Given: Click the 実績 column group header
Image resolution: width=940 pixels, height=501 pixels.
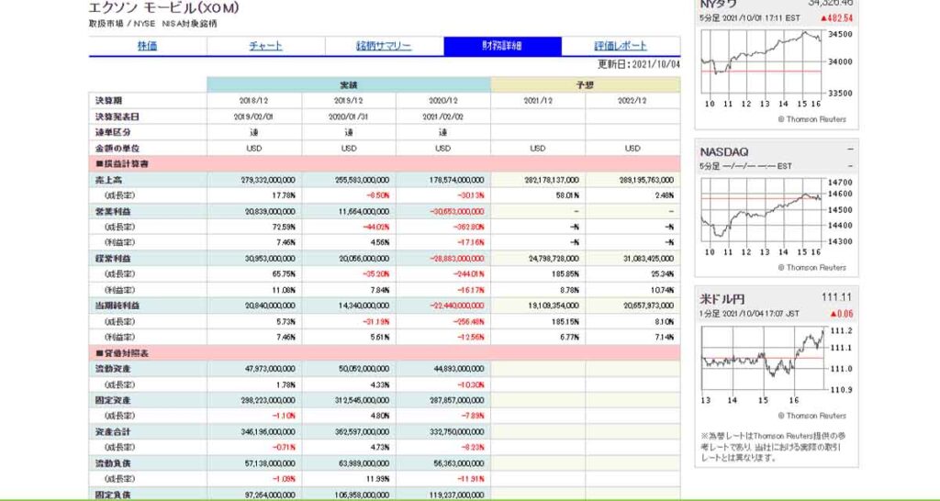Looking at the screenshot, I should pyautogui.click(x=349, y=85).
